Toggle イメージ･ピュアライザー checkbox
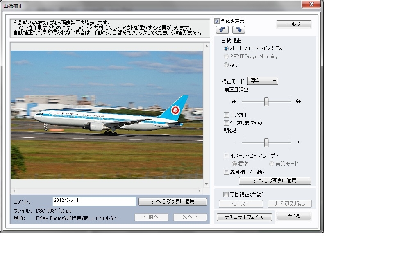The height and width of the screenshot is (258, 413). pyautogui.click(x=226, y=156)
